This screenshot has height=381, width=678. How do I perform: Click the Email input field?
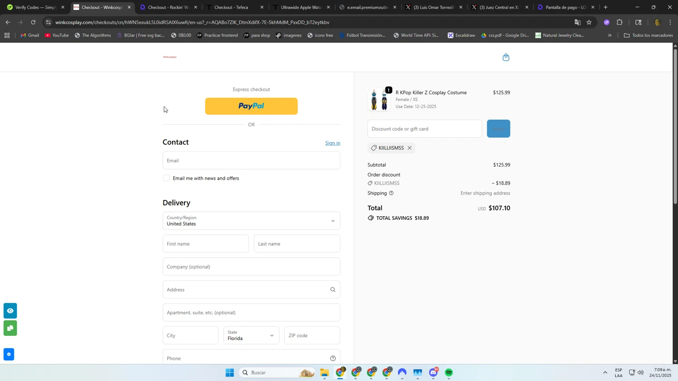251,160
